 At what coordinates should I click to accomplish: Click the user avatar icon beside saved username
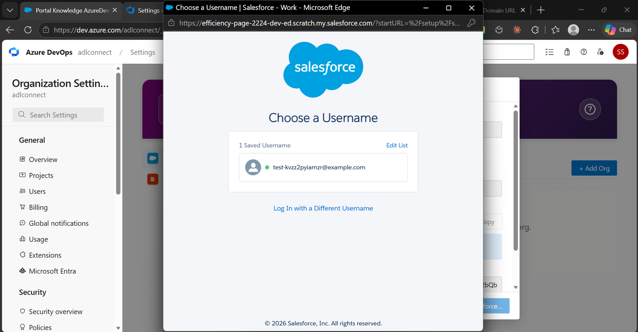253,168
